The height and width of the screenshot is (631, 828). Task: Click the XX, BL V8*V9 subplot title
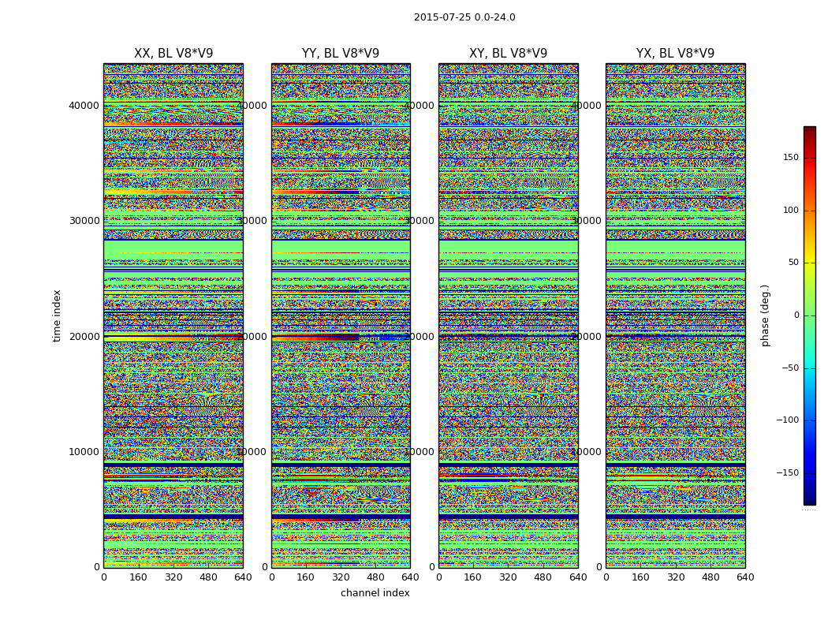173,54
